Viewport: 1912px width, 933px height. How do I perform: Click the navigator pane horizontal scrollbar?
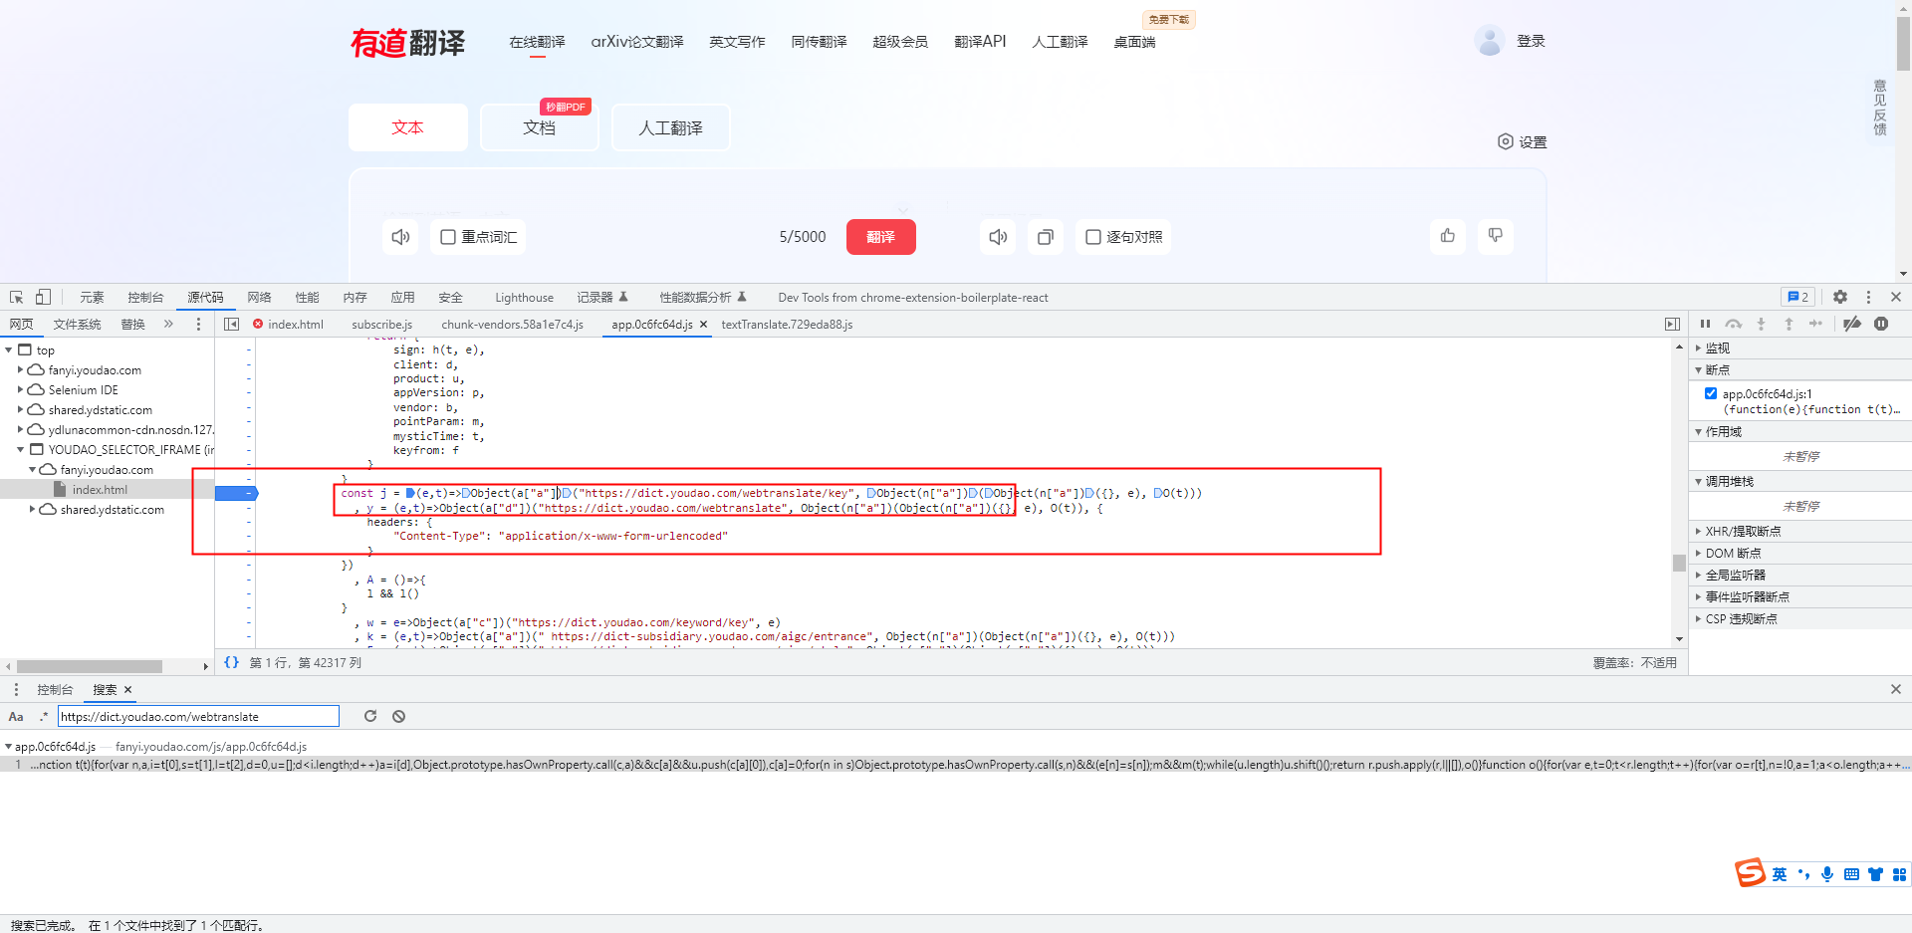(90, 666)
